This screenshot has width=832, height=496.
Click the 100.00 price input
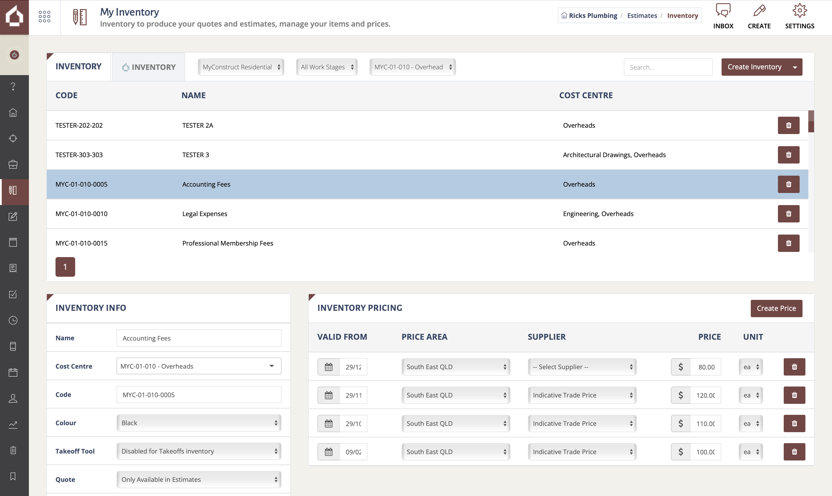(706, 452)
